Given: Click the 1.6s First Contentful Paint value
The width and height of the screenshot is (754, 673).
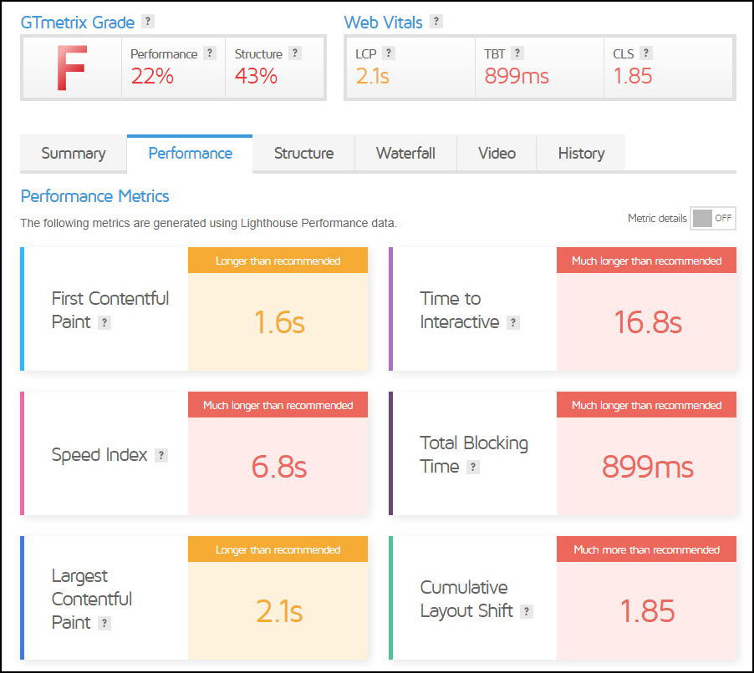Looking at the screenshot, I should click(x=279, y=321).
